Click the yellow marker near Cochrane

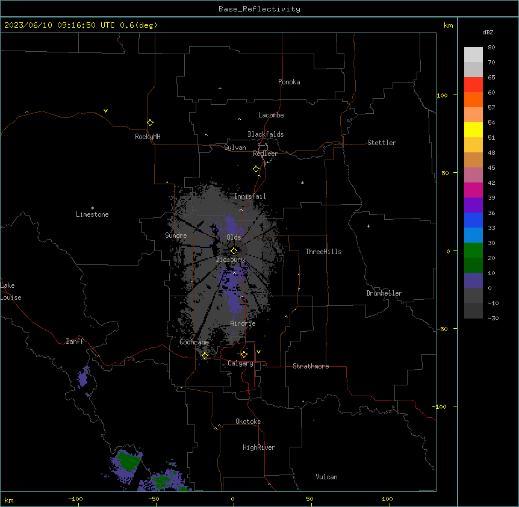(x=205, y=355)
